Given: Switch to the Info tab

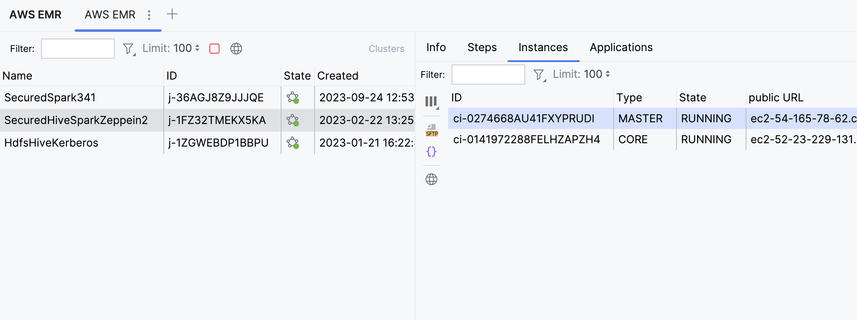Looking at the screenshot, I should click(x=436, y=47).
